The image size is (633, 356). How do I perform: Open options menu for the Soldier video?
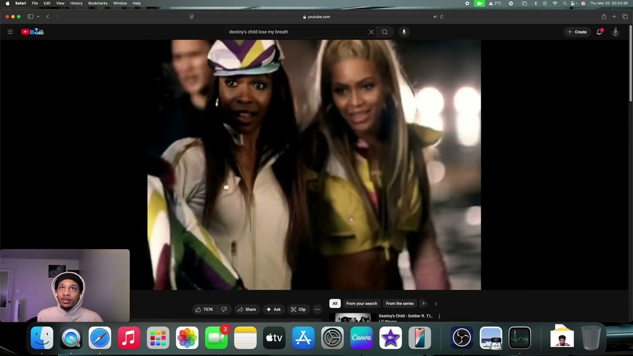click(439, 316)
